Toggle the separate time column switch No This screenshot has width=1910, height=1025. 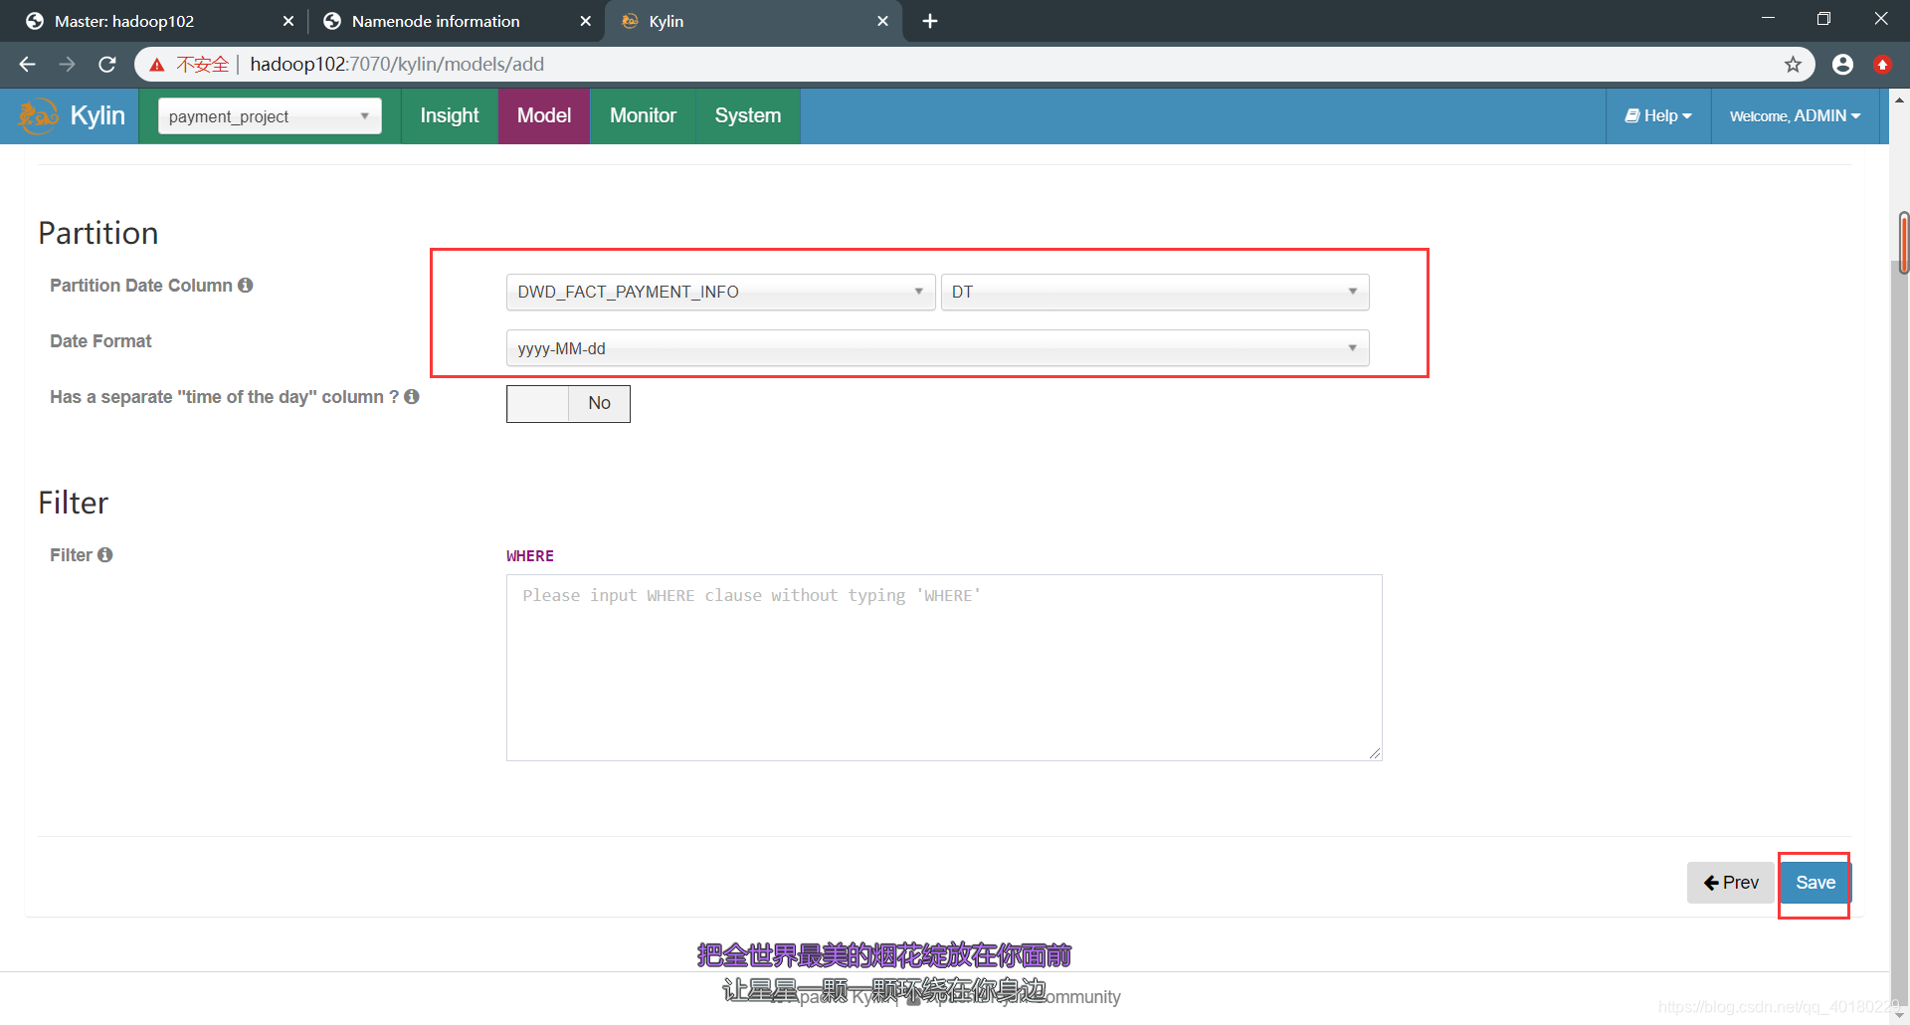coord(568,404)
